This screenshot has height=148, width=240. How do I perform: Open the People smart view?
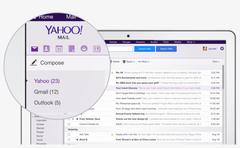pyautogui.click(x=40, y=132)
